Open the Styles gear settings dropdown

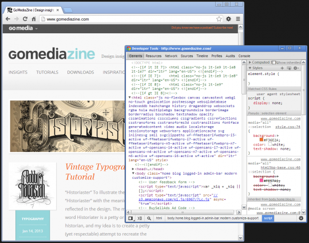[x=296, y=68]
